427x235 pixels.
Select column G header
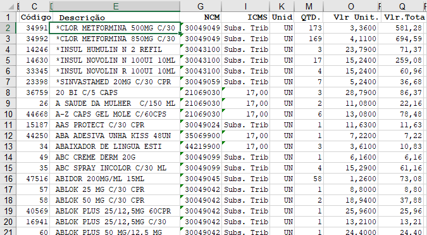pos(201,6)
